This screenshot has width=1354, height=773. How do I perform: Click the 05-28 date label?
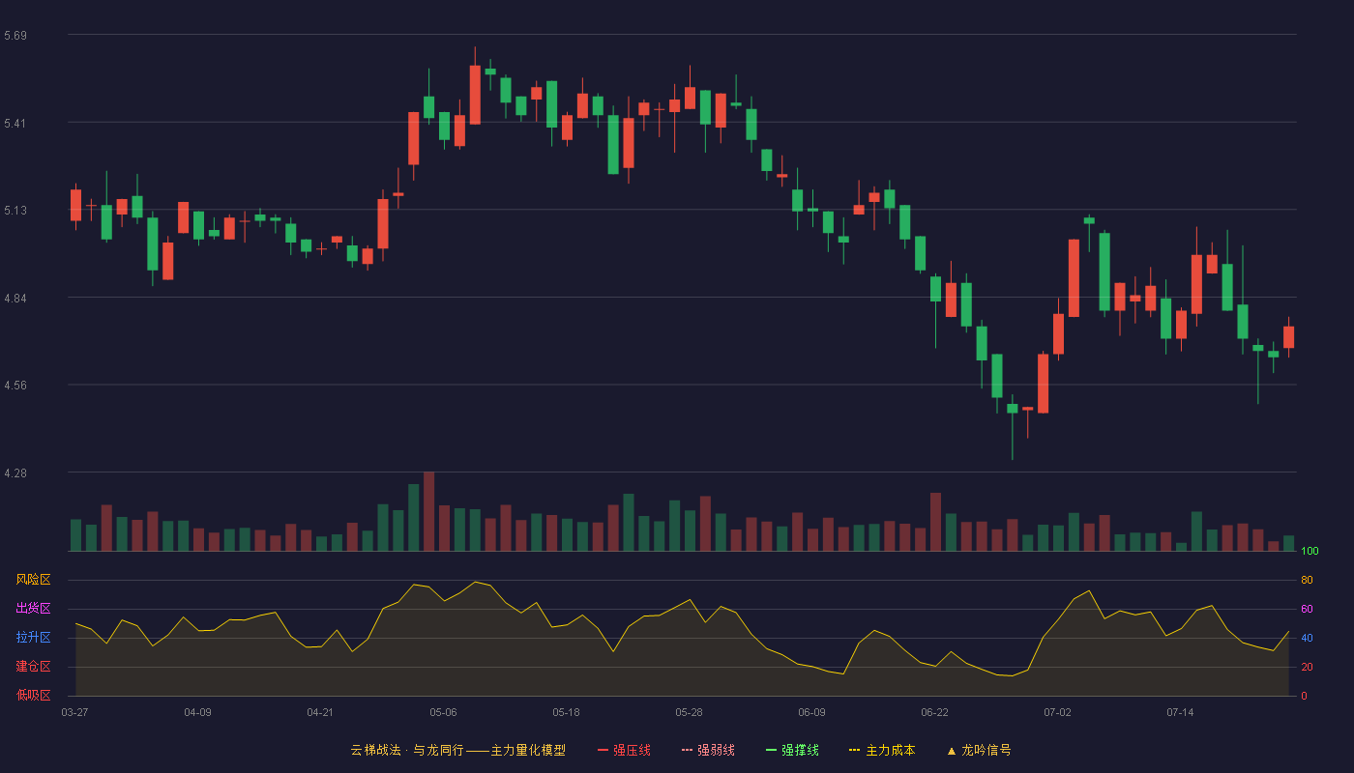tap(689, 712)
